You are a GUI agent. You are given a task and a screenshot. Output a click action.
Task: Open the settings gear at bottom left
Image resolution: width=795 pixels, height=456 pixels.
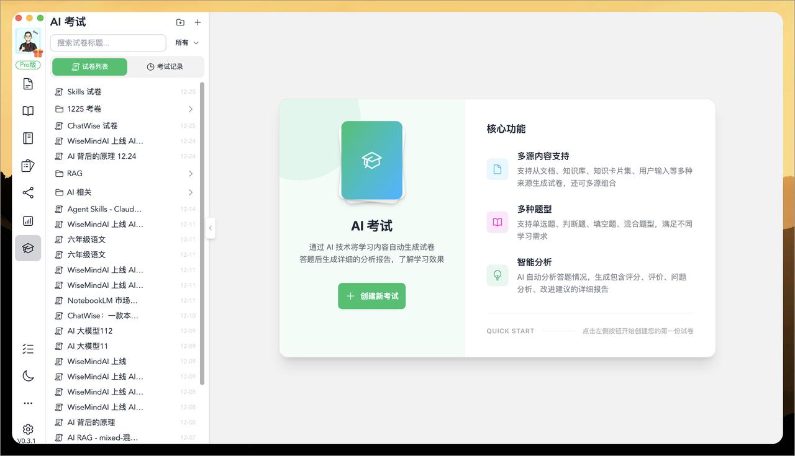coord(27,429)
